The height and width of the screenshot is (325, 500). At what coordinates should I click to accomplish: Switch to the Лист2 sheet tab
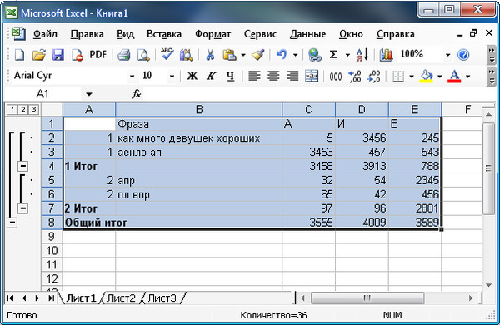point(121,297)
